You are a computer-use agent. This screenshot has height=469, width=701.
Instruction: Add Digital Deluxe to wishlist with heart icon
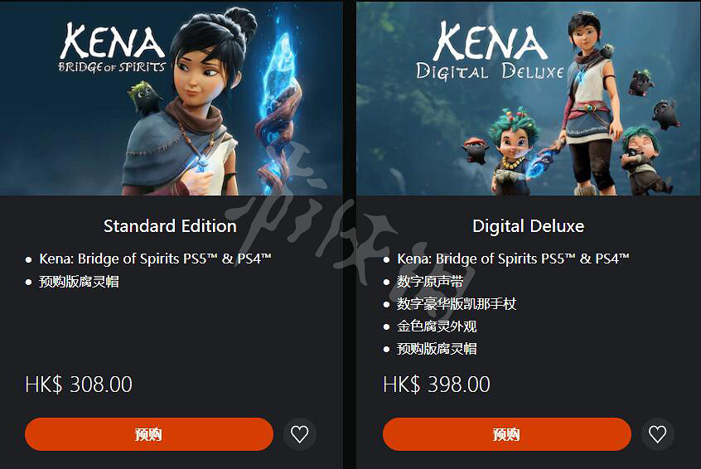coord(658,434)
